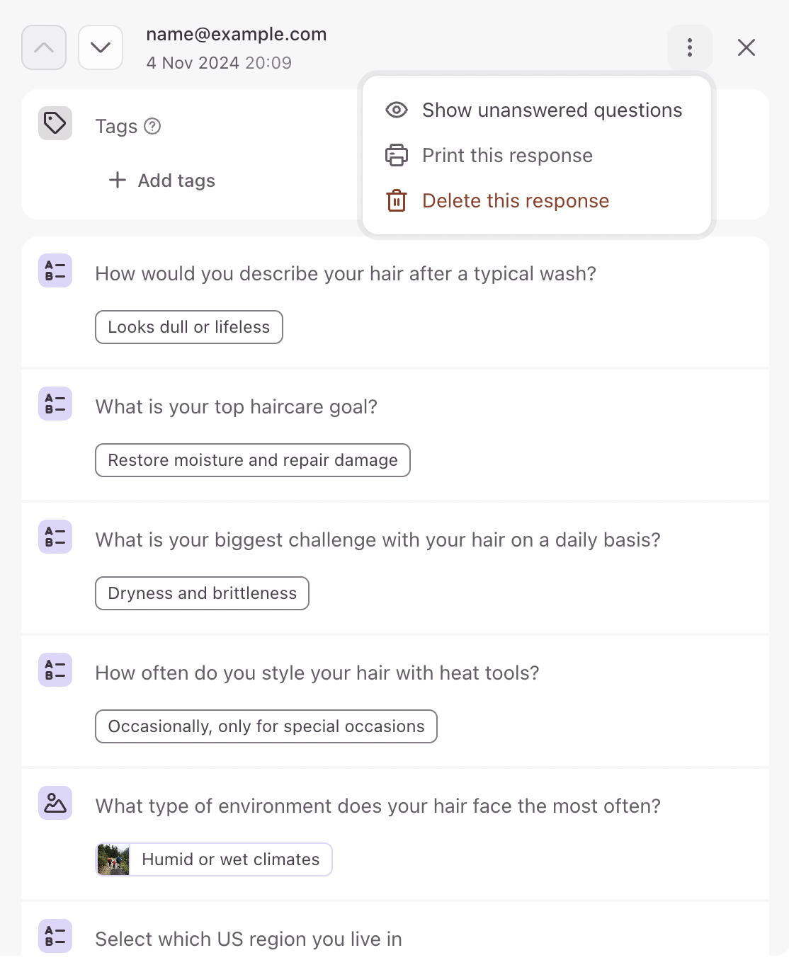Viewport: 789px width, 960px height.
Task: Open the Humid or wet climates thumbnail image
Action: coord(113,859)
